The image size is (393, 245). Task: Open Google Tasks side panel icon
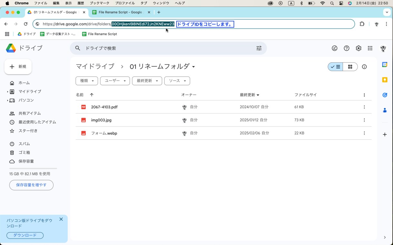pos(385,95)
